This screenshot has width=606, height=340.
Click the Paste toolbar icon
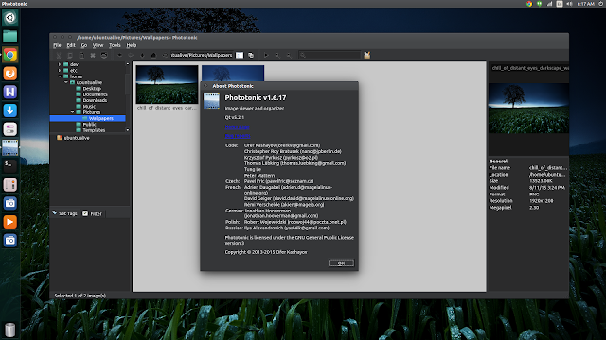pyautogui.click(x=81, y=55)
